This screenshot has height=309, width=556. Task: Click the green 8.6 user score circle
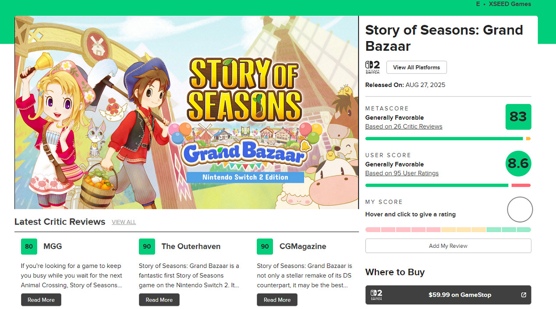pos(518,163)
